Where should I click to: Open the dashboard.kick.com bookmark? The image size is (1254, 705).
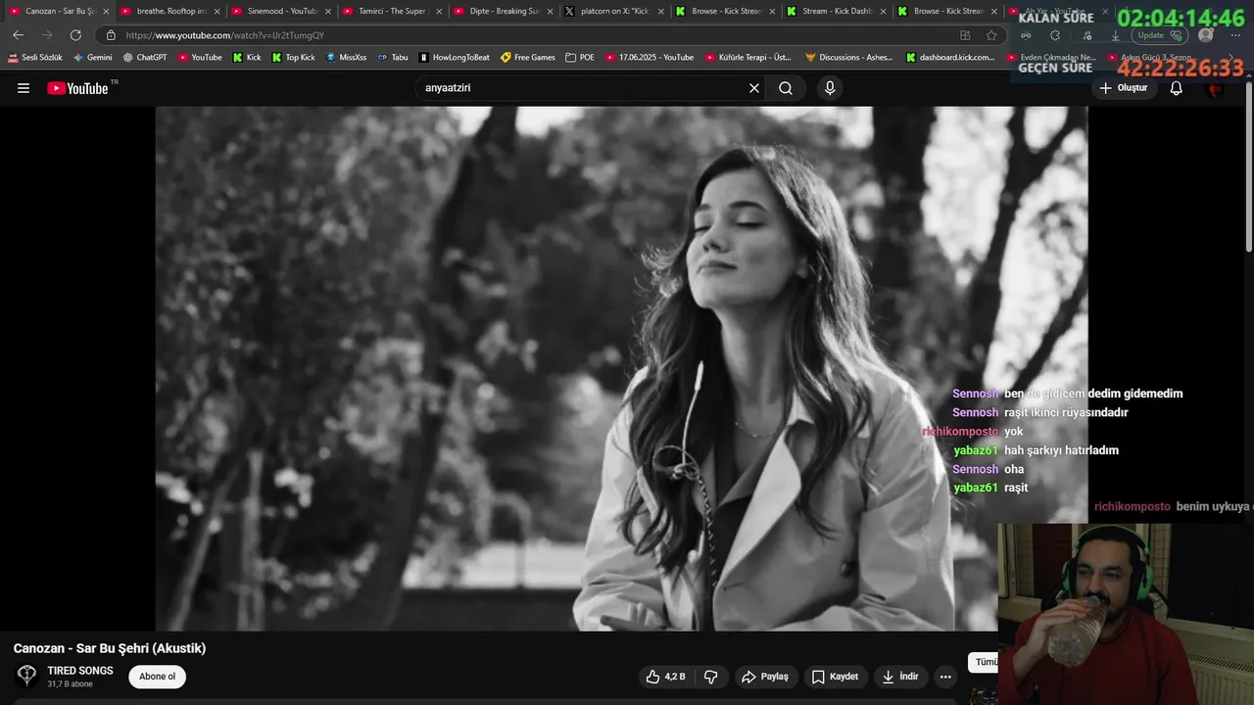point(950,57)
